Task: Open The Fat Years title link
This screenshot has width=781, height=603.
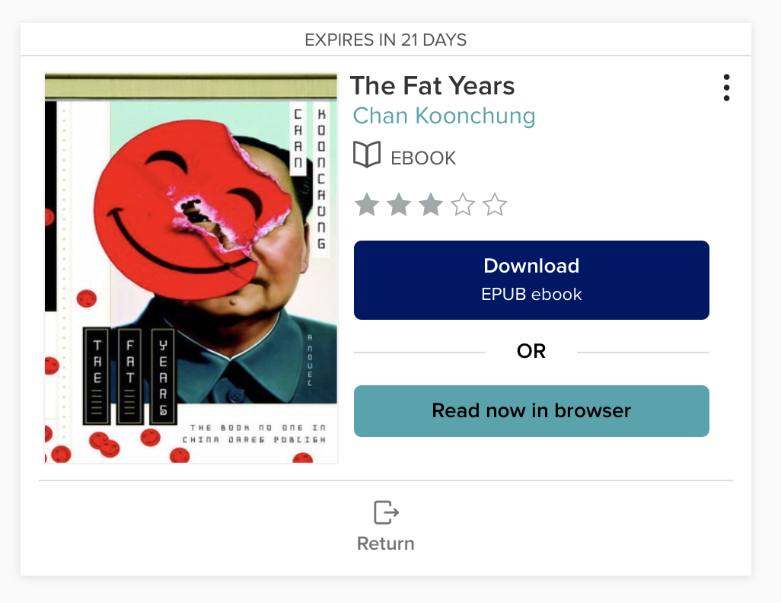Action: 432,86
